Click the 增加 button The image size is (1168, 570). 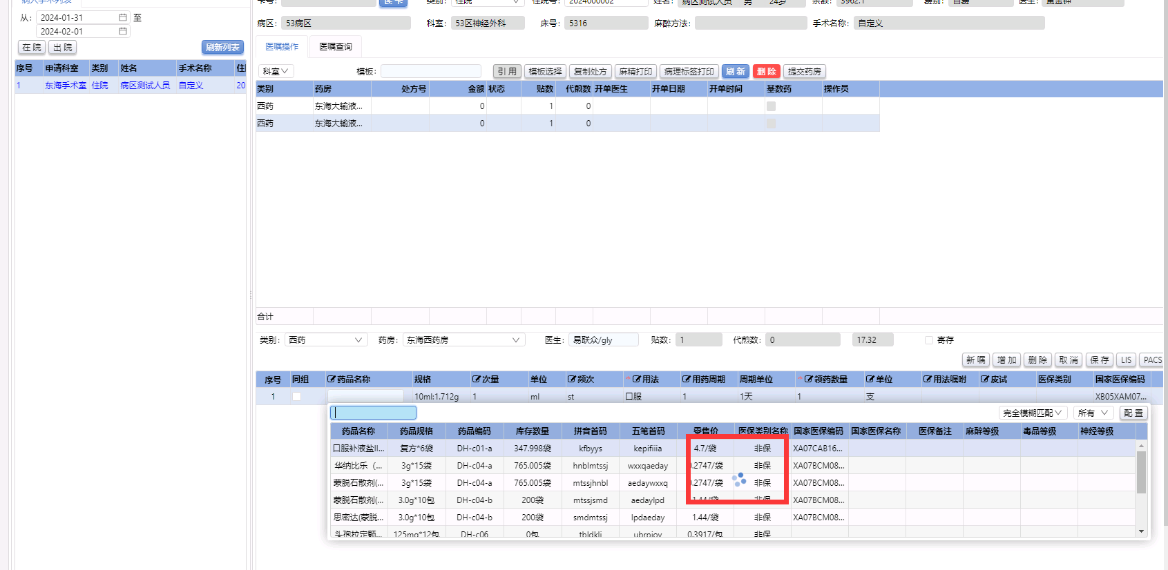coord(1006,360)
